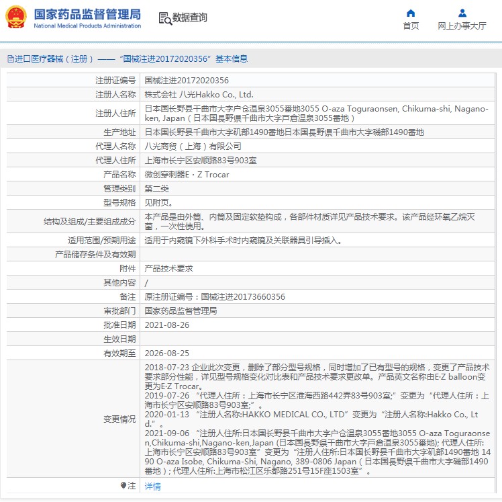Click 数据查询 heading text
The width and height of the screenshot is (502, 502).
[189, 17]
